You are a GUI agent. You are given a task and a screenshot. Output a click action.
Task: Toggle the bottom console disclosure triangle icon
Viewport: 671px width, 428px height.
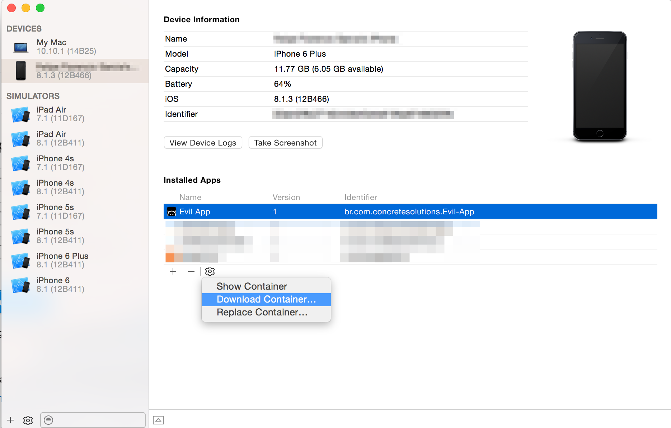[158, 420]
